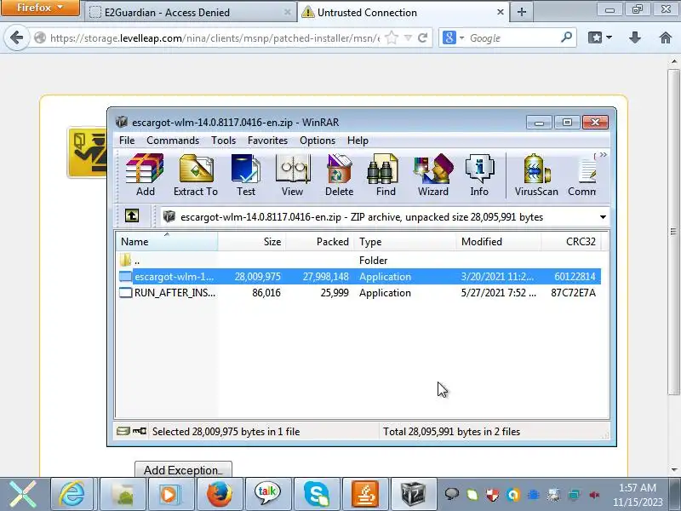Open a new Firefox tab

[x=522, y=12]
